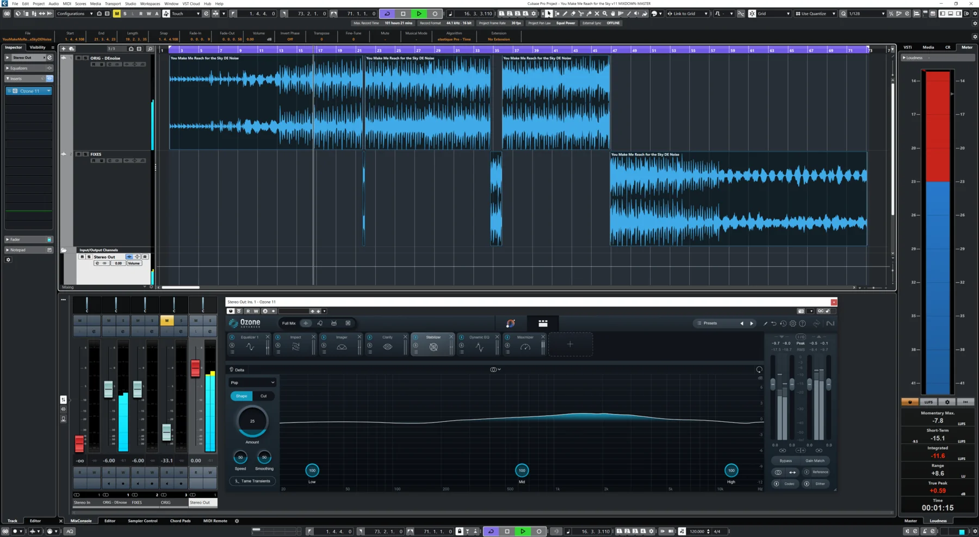Click the Mid band node showing 100
The height and width of the screenshot is (537, 979).
522,470
